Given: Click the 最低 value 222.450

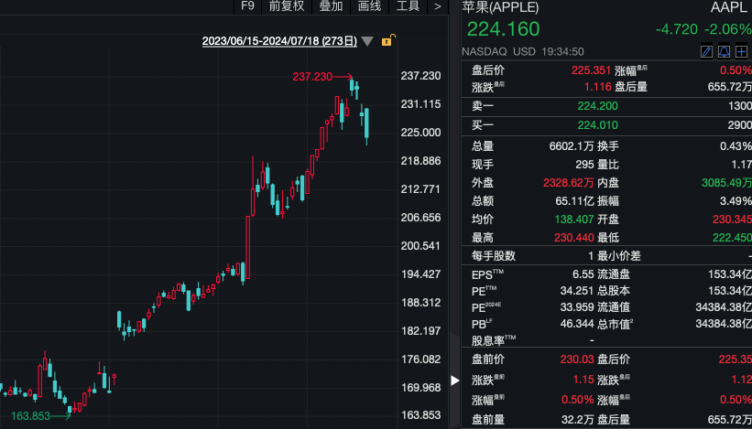Looking at the screenshot, I should 732,238.
